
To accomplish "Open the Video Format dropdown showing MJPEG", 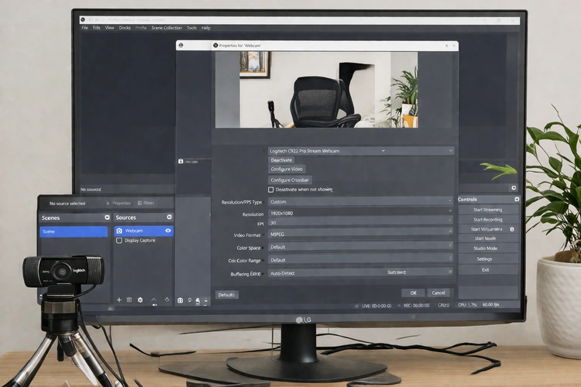I will (x=360, y=234).
